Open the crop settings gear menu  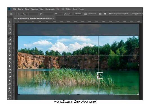coord(105,14)
